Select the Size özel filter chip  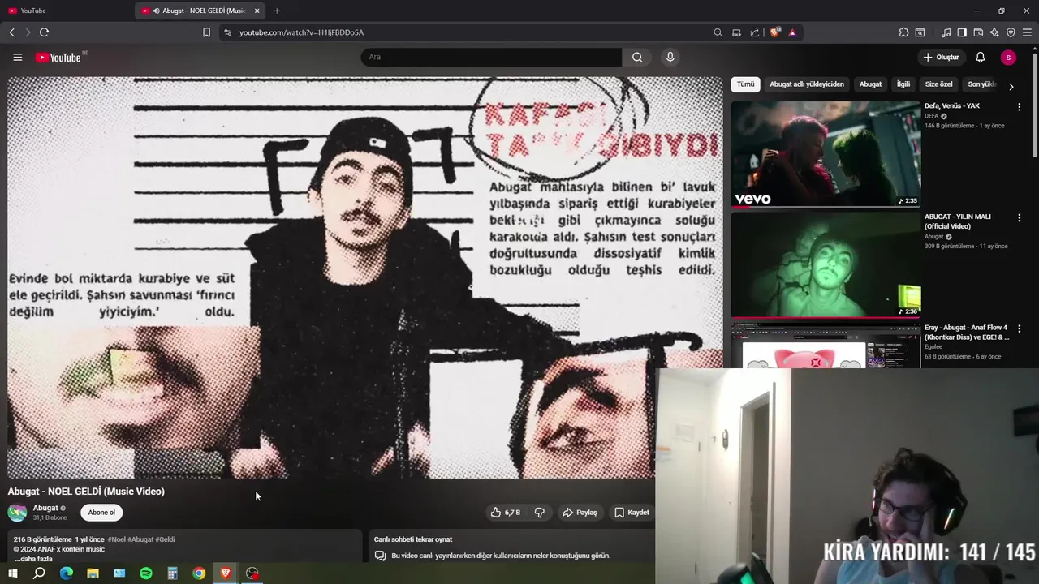coord(939,84)
